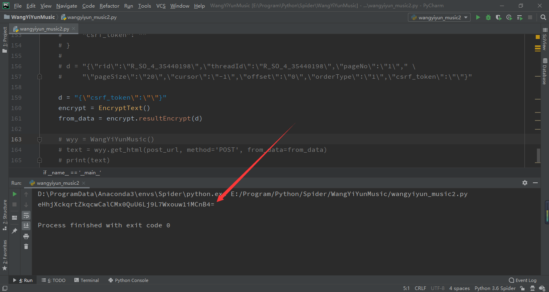The width and height of the screenshot is (549, 292).
Task: Open the Refactor menu
Action: tap(109, 6)
